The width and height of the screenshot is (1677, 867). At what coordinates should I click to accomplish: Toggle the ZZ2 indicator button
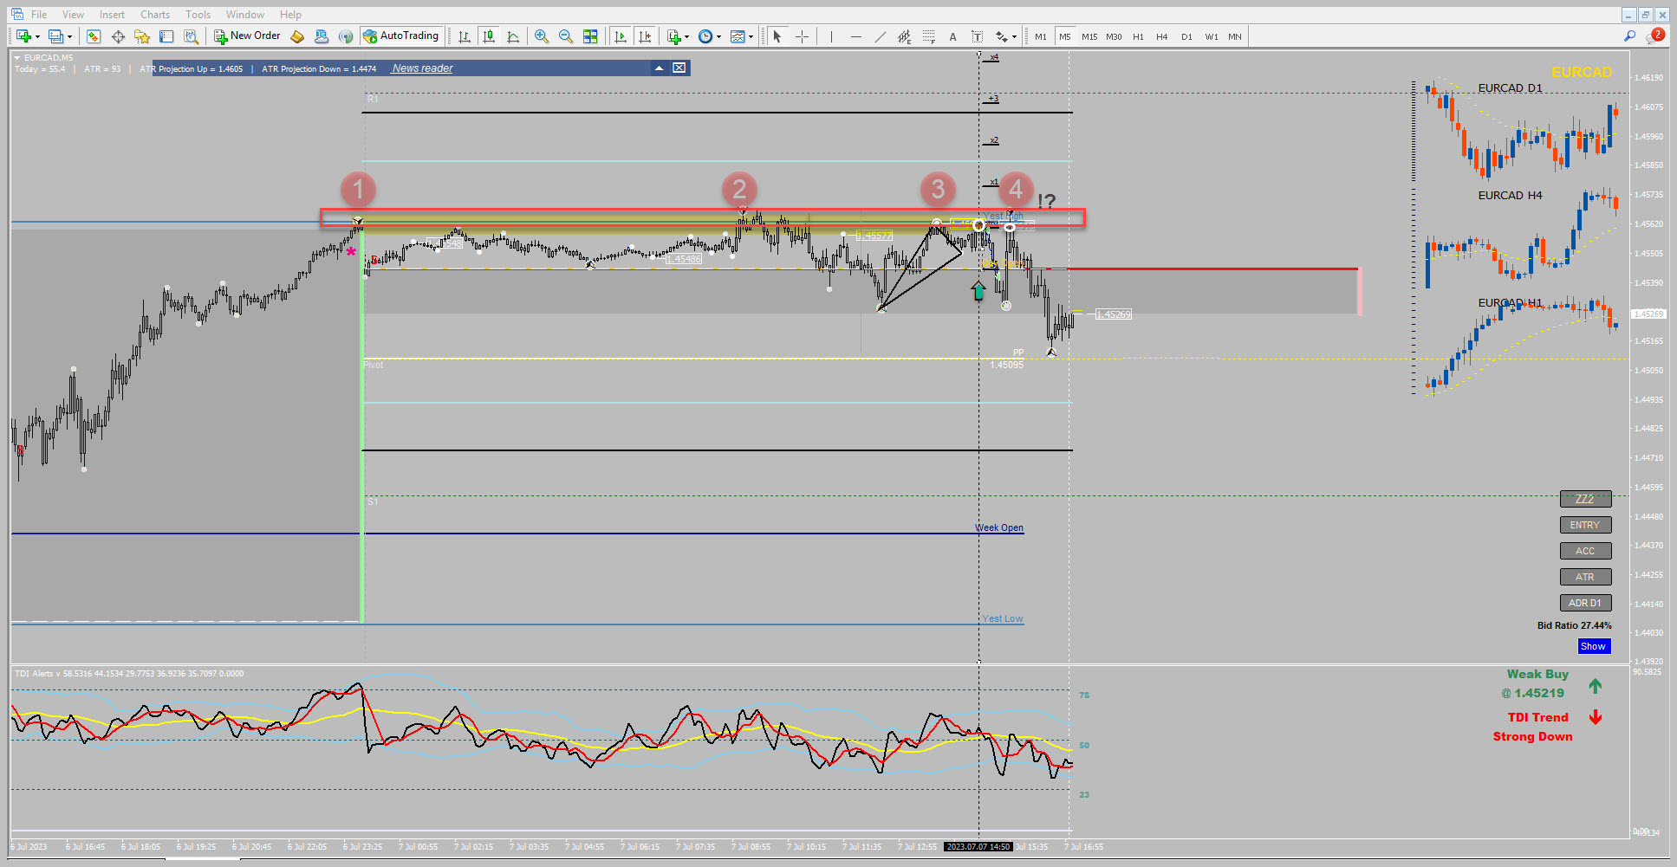[1585, 499]
